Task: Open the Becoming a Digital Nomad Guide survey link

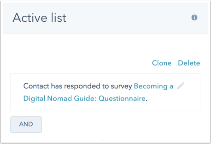Action: [x=154, y=87]
